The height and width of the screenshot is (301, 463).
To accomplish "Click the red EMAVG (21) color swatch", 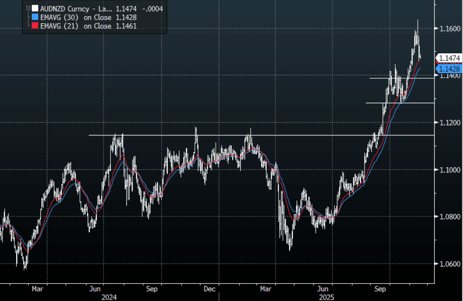I will click(35, 26).
